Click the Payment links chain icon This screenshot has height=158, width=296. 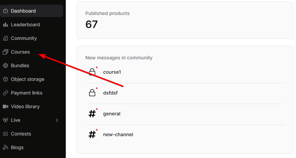click(x=5, y=93)
